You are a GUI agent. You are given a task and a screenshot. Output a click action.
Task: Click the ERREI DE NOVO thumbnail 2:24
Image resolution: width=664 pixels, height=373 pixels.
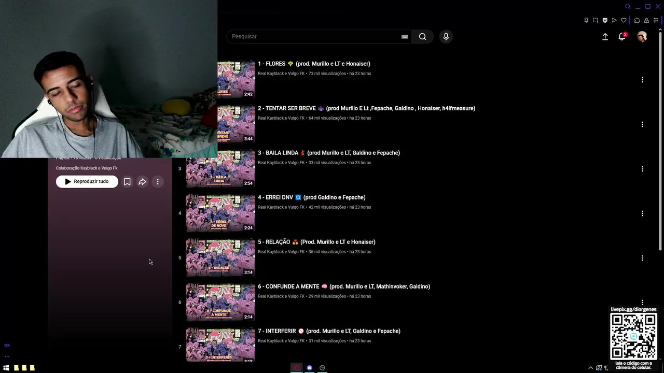pyautogui.click(x=220, y=213)
